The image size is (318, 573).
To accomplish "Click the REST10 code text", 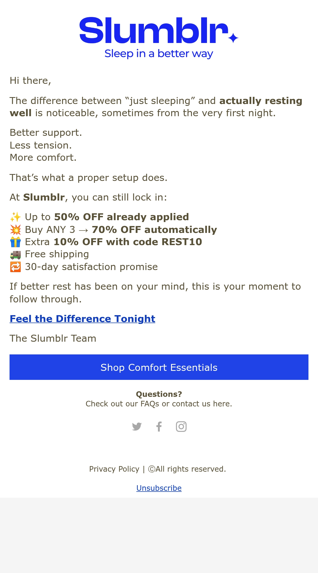I will 182,242.
